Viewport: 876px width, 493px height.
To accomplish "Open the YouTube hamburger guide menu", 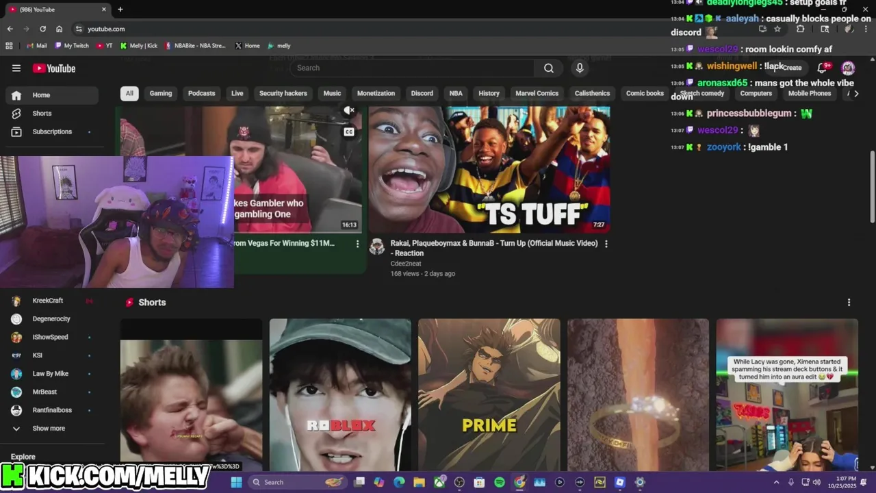I will 16,68.
